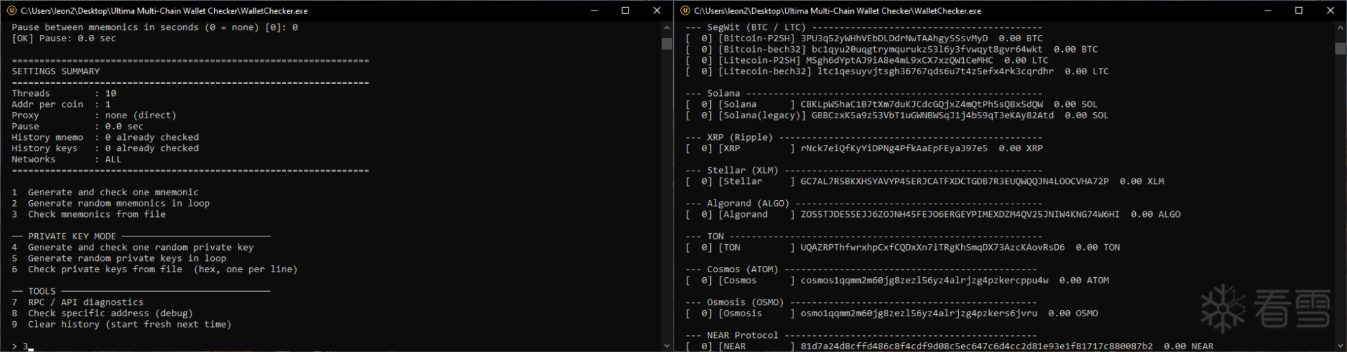Viewport: 1347px width, 352px height.
Task: Click the '0.00 TON' balance value
Action: tap(1098, 247)
